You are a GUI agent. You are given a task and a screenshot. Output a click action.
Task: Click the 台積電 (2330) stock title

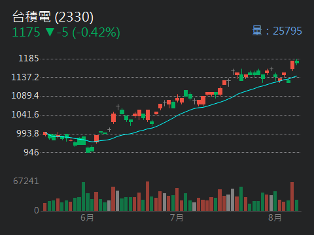pyautogui.click(x=53, y=17)
